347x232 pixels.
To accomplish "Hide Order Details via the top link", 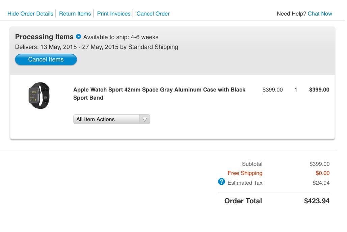I will click(x=30, y=14).
